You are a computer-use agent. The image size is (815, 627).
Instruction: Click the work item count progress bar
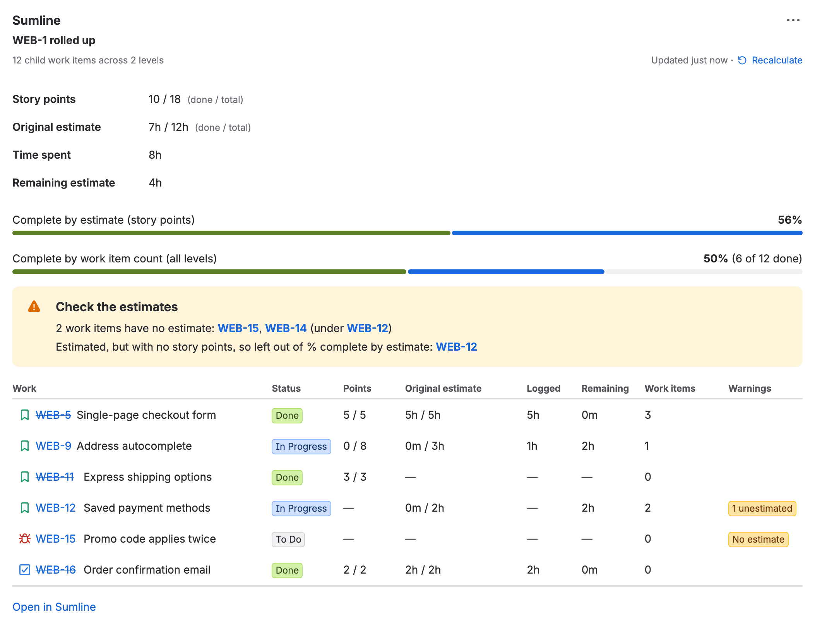coord(407,272)
